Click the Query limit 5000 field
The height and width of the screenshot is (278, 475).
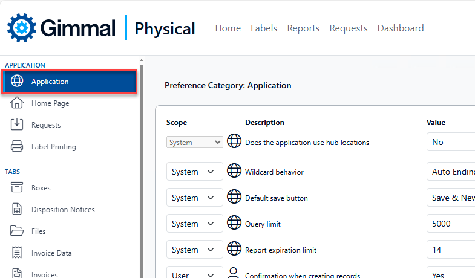click(x=451, y=223)
